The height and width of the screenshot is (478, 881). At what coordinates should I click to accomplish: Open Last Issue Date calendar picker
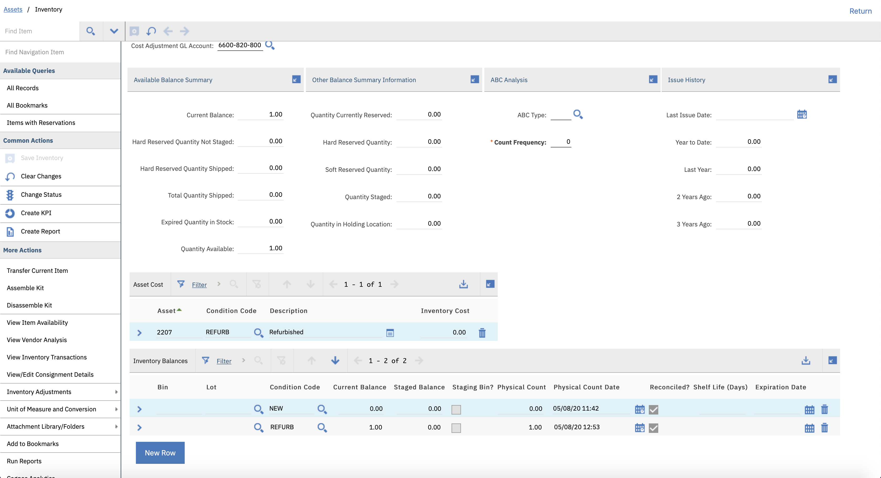(802, 114)
